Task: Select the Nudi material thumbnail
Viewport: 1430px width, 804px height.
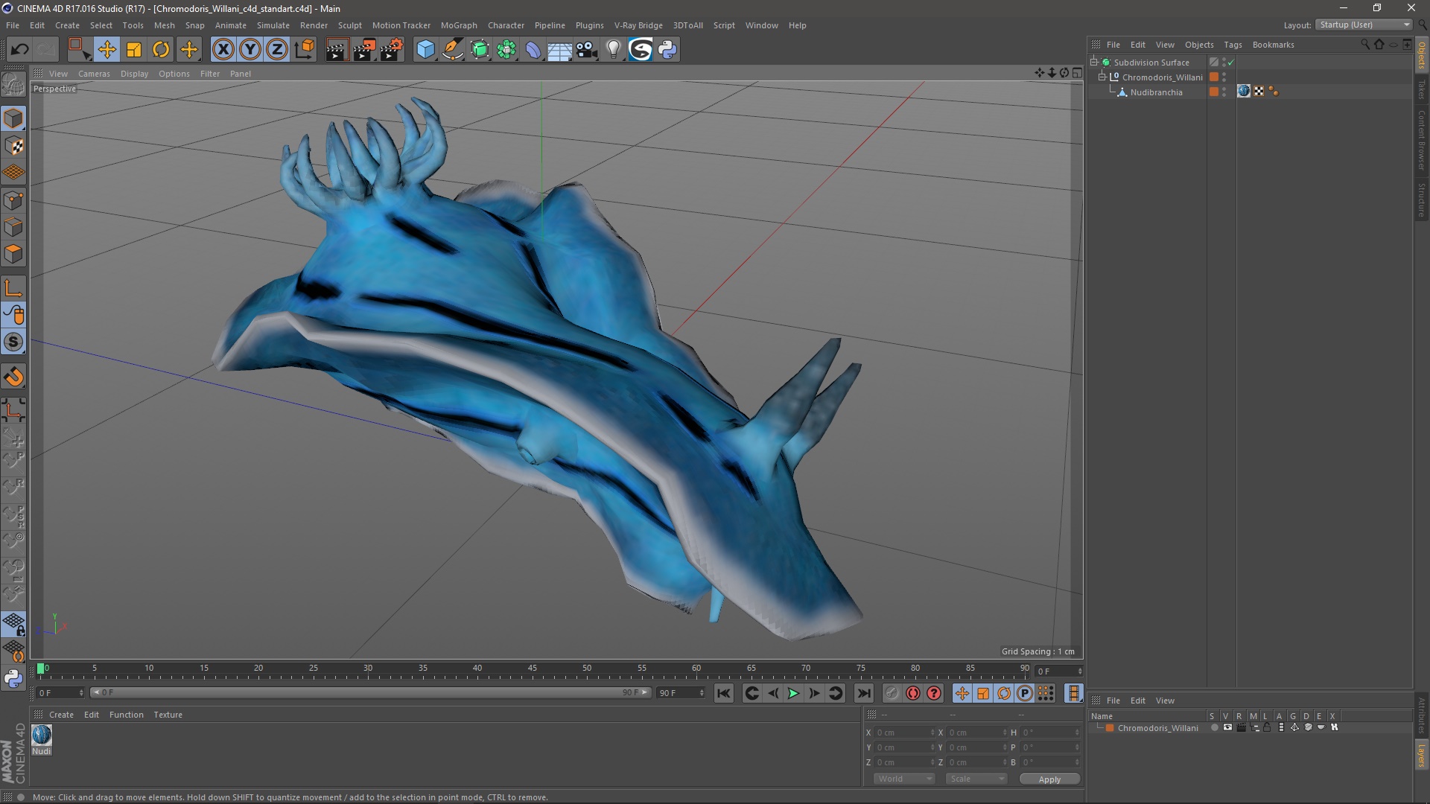Action: point(42,735)
